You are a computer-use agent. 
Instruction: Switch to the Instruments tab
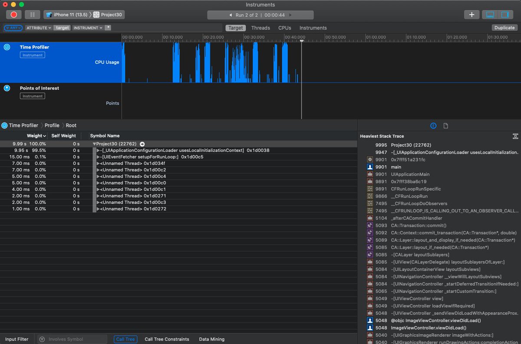(x=313, y=28)
